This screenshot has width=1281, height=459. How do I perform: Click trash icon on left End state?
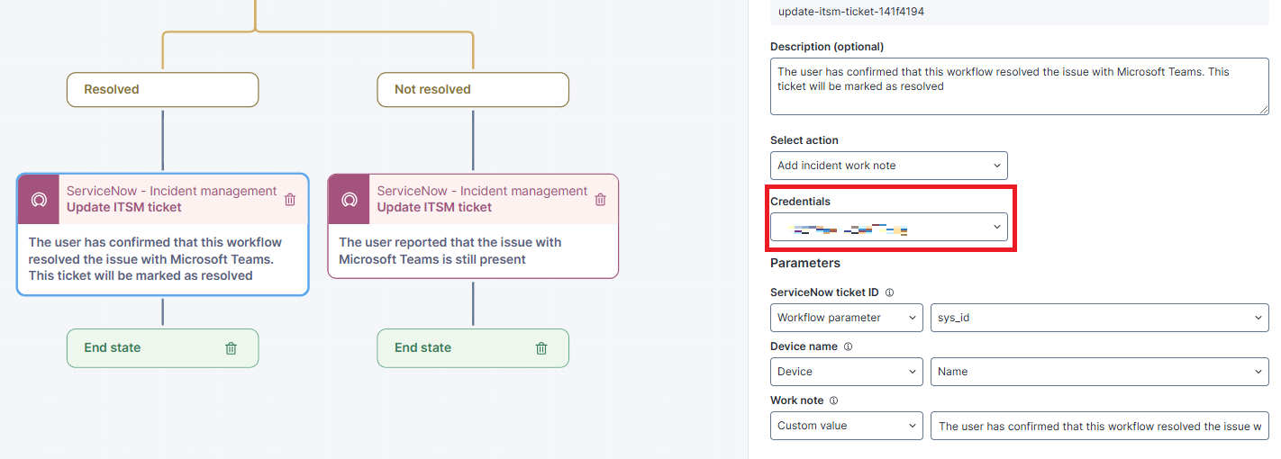(x=231, y=348)
